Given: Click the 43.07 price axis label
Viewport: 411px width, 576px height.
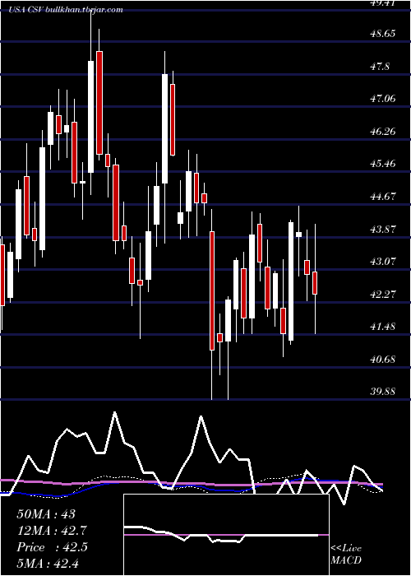Looking at the screenshot, I should (383, 261).
